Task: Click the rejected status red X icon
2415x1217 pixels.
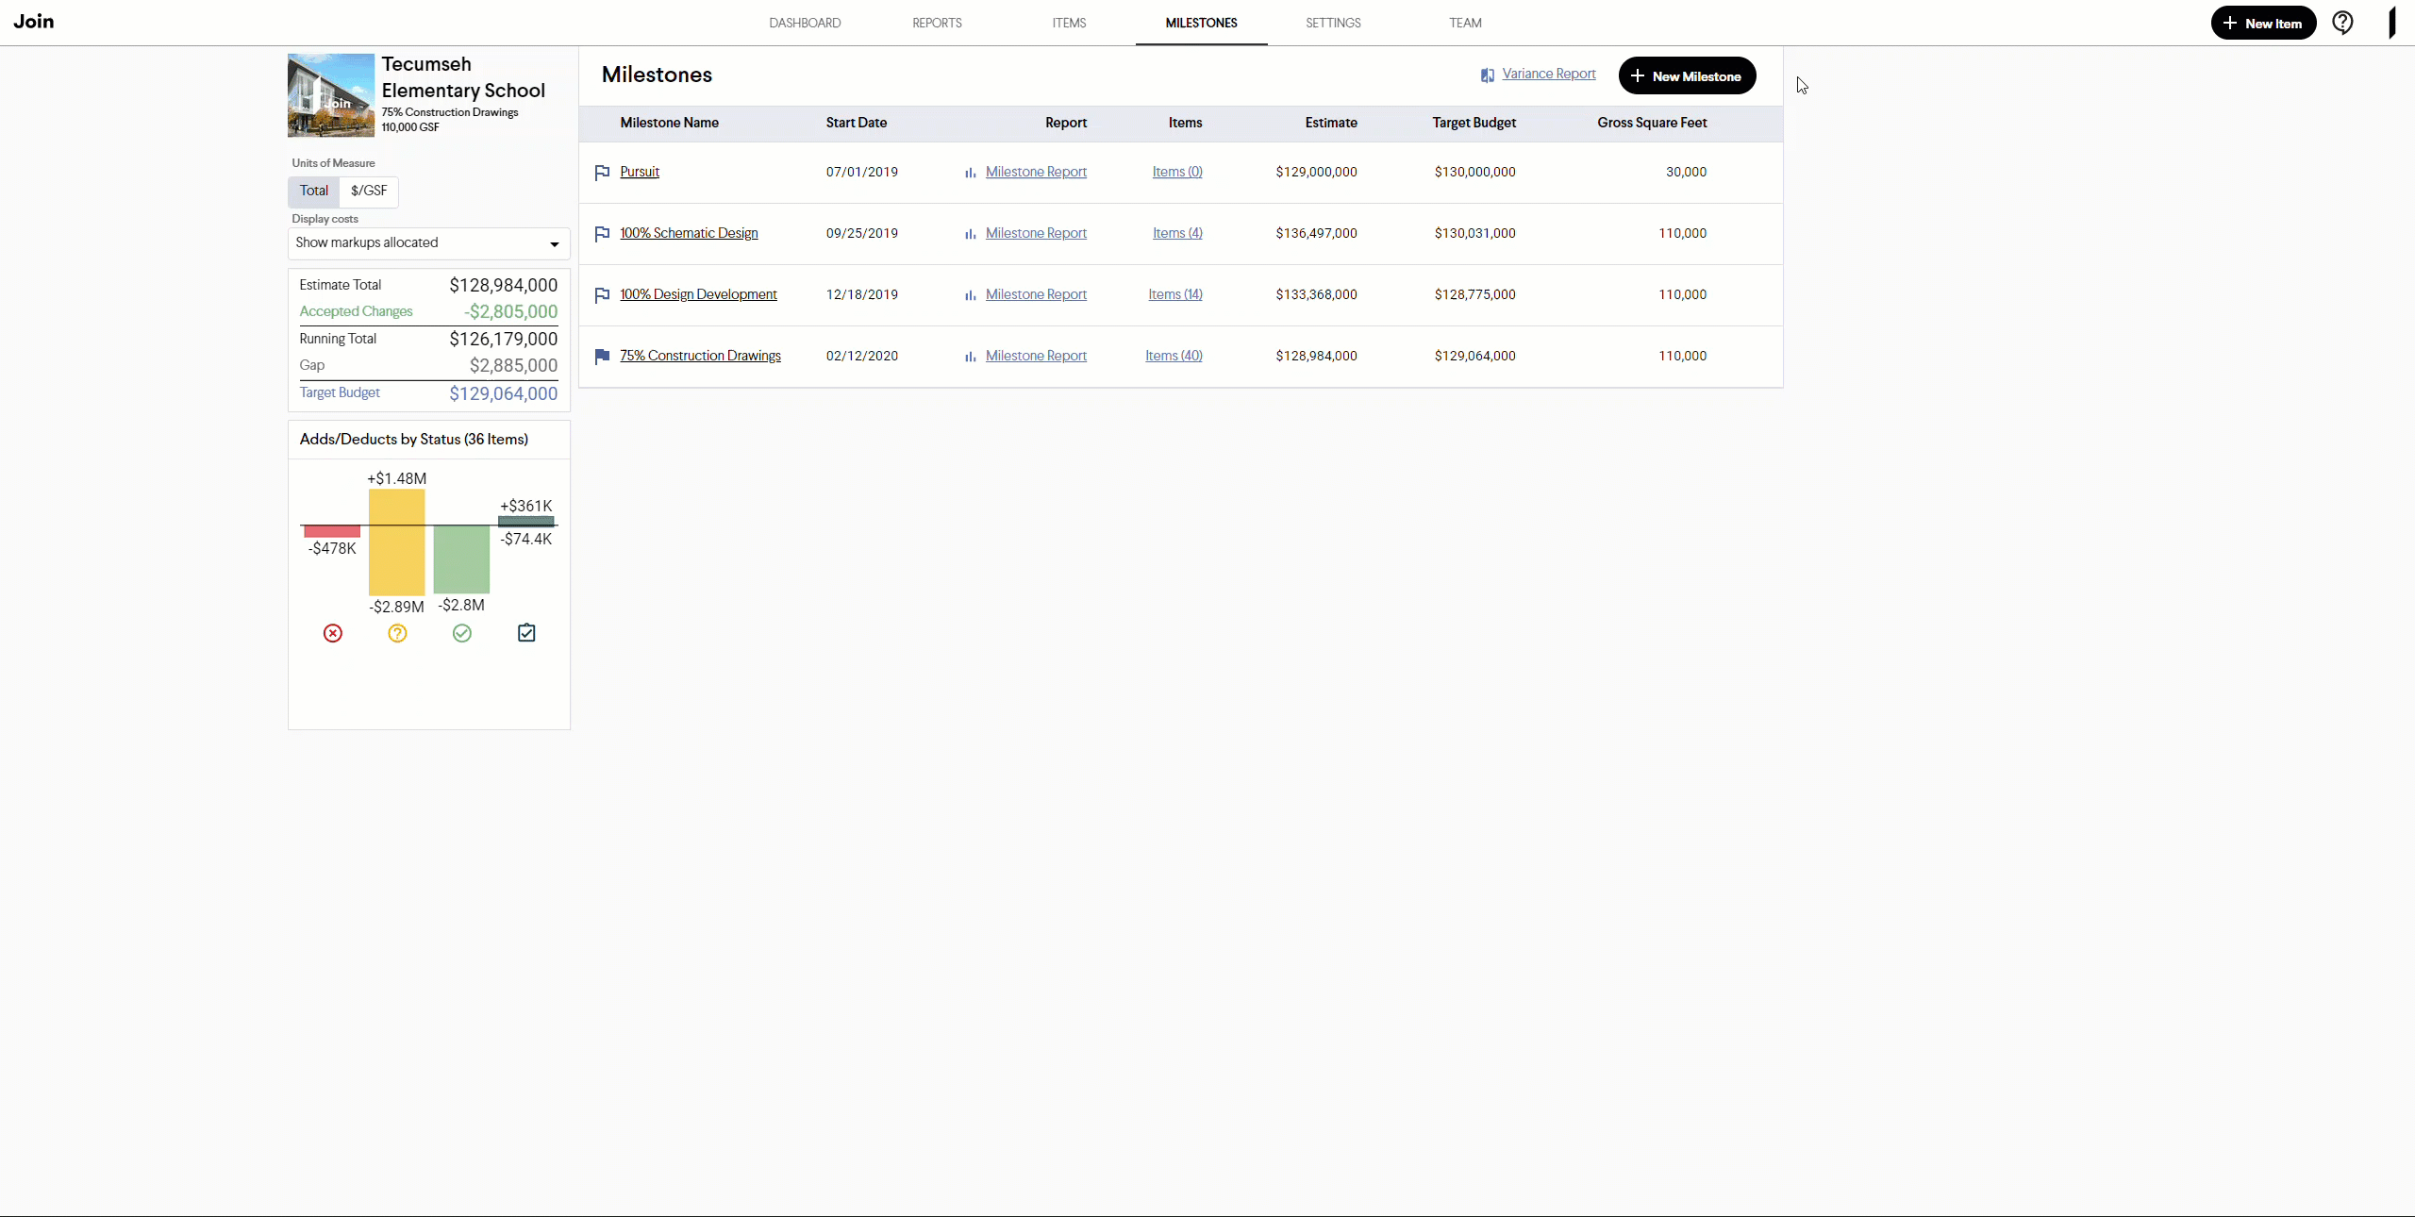Action: click(x=333, y=634)
